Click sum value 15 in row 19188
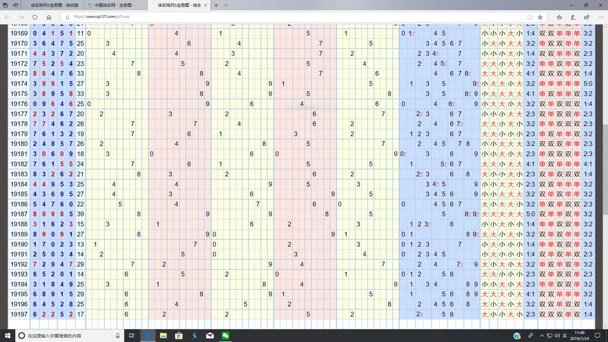Viewport: 608px width, 342px height. 81,224
